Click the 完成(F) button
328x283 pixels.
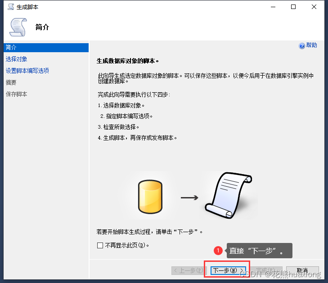tap(265, 270)
